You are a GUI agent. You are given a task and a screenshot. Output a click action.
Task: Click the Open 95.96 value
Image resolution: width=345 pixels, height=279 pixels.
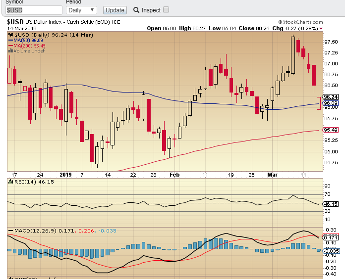click(x=162, y=29)
